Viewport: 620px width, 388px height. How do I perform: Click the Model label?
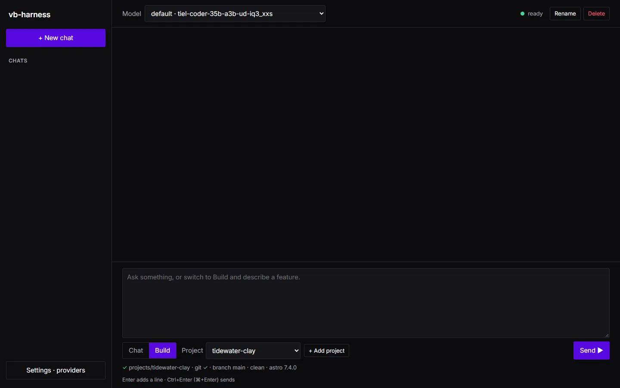[131, 14]
